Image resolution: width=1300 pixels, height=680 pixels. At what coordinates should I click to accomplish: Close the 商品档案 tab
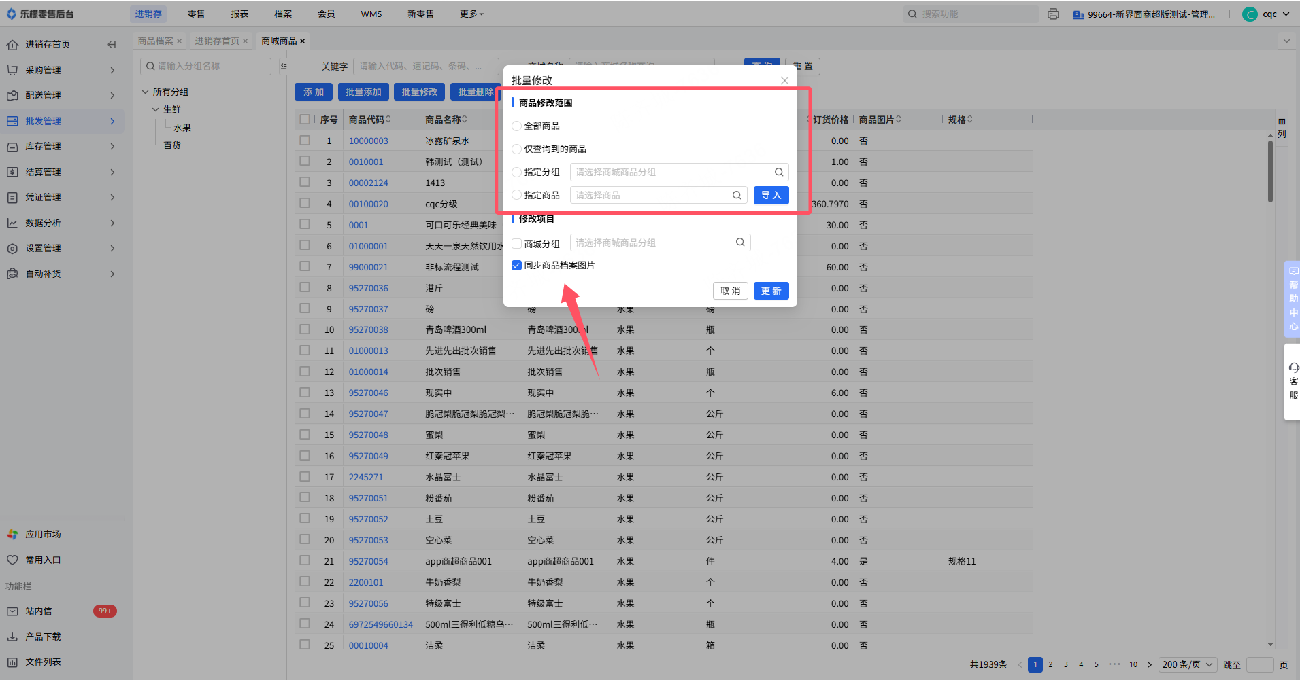179,41
